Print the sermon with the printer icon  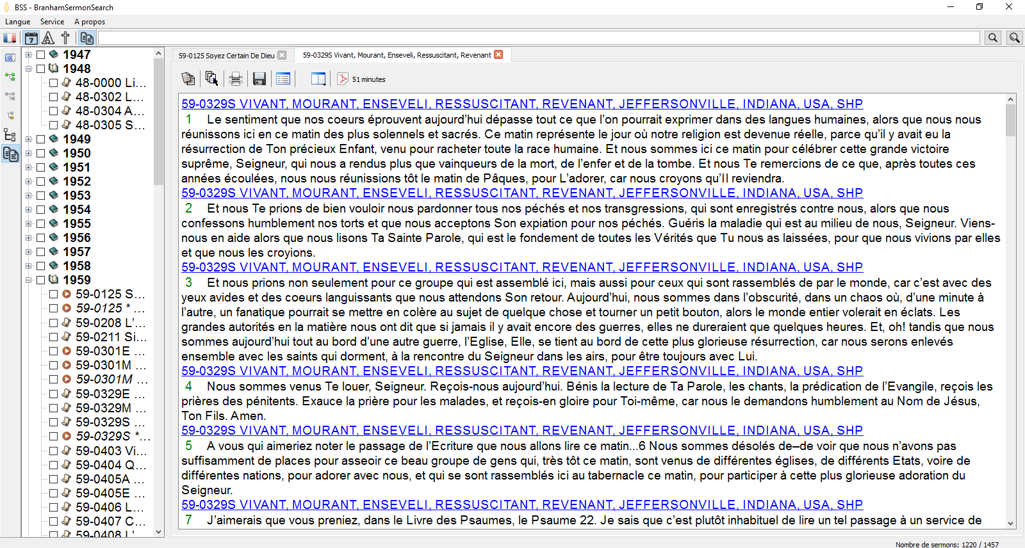pos(236,79)
